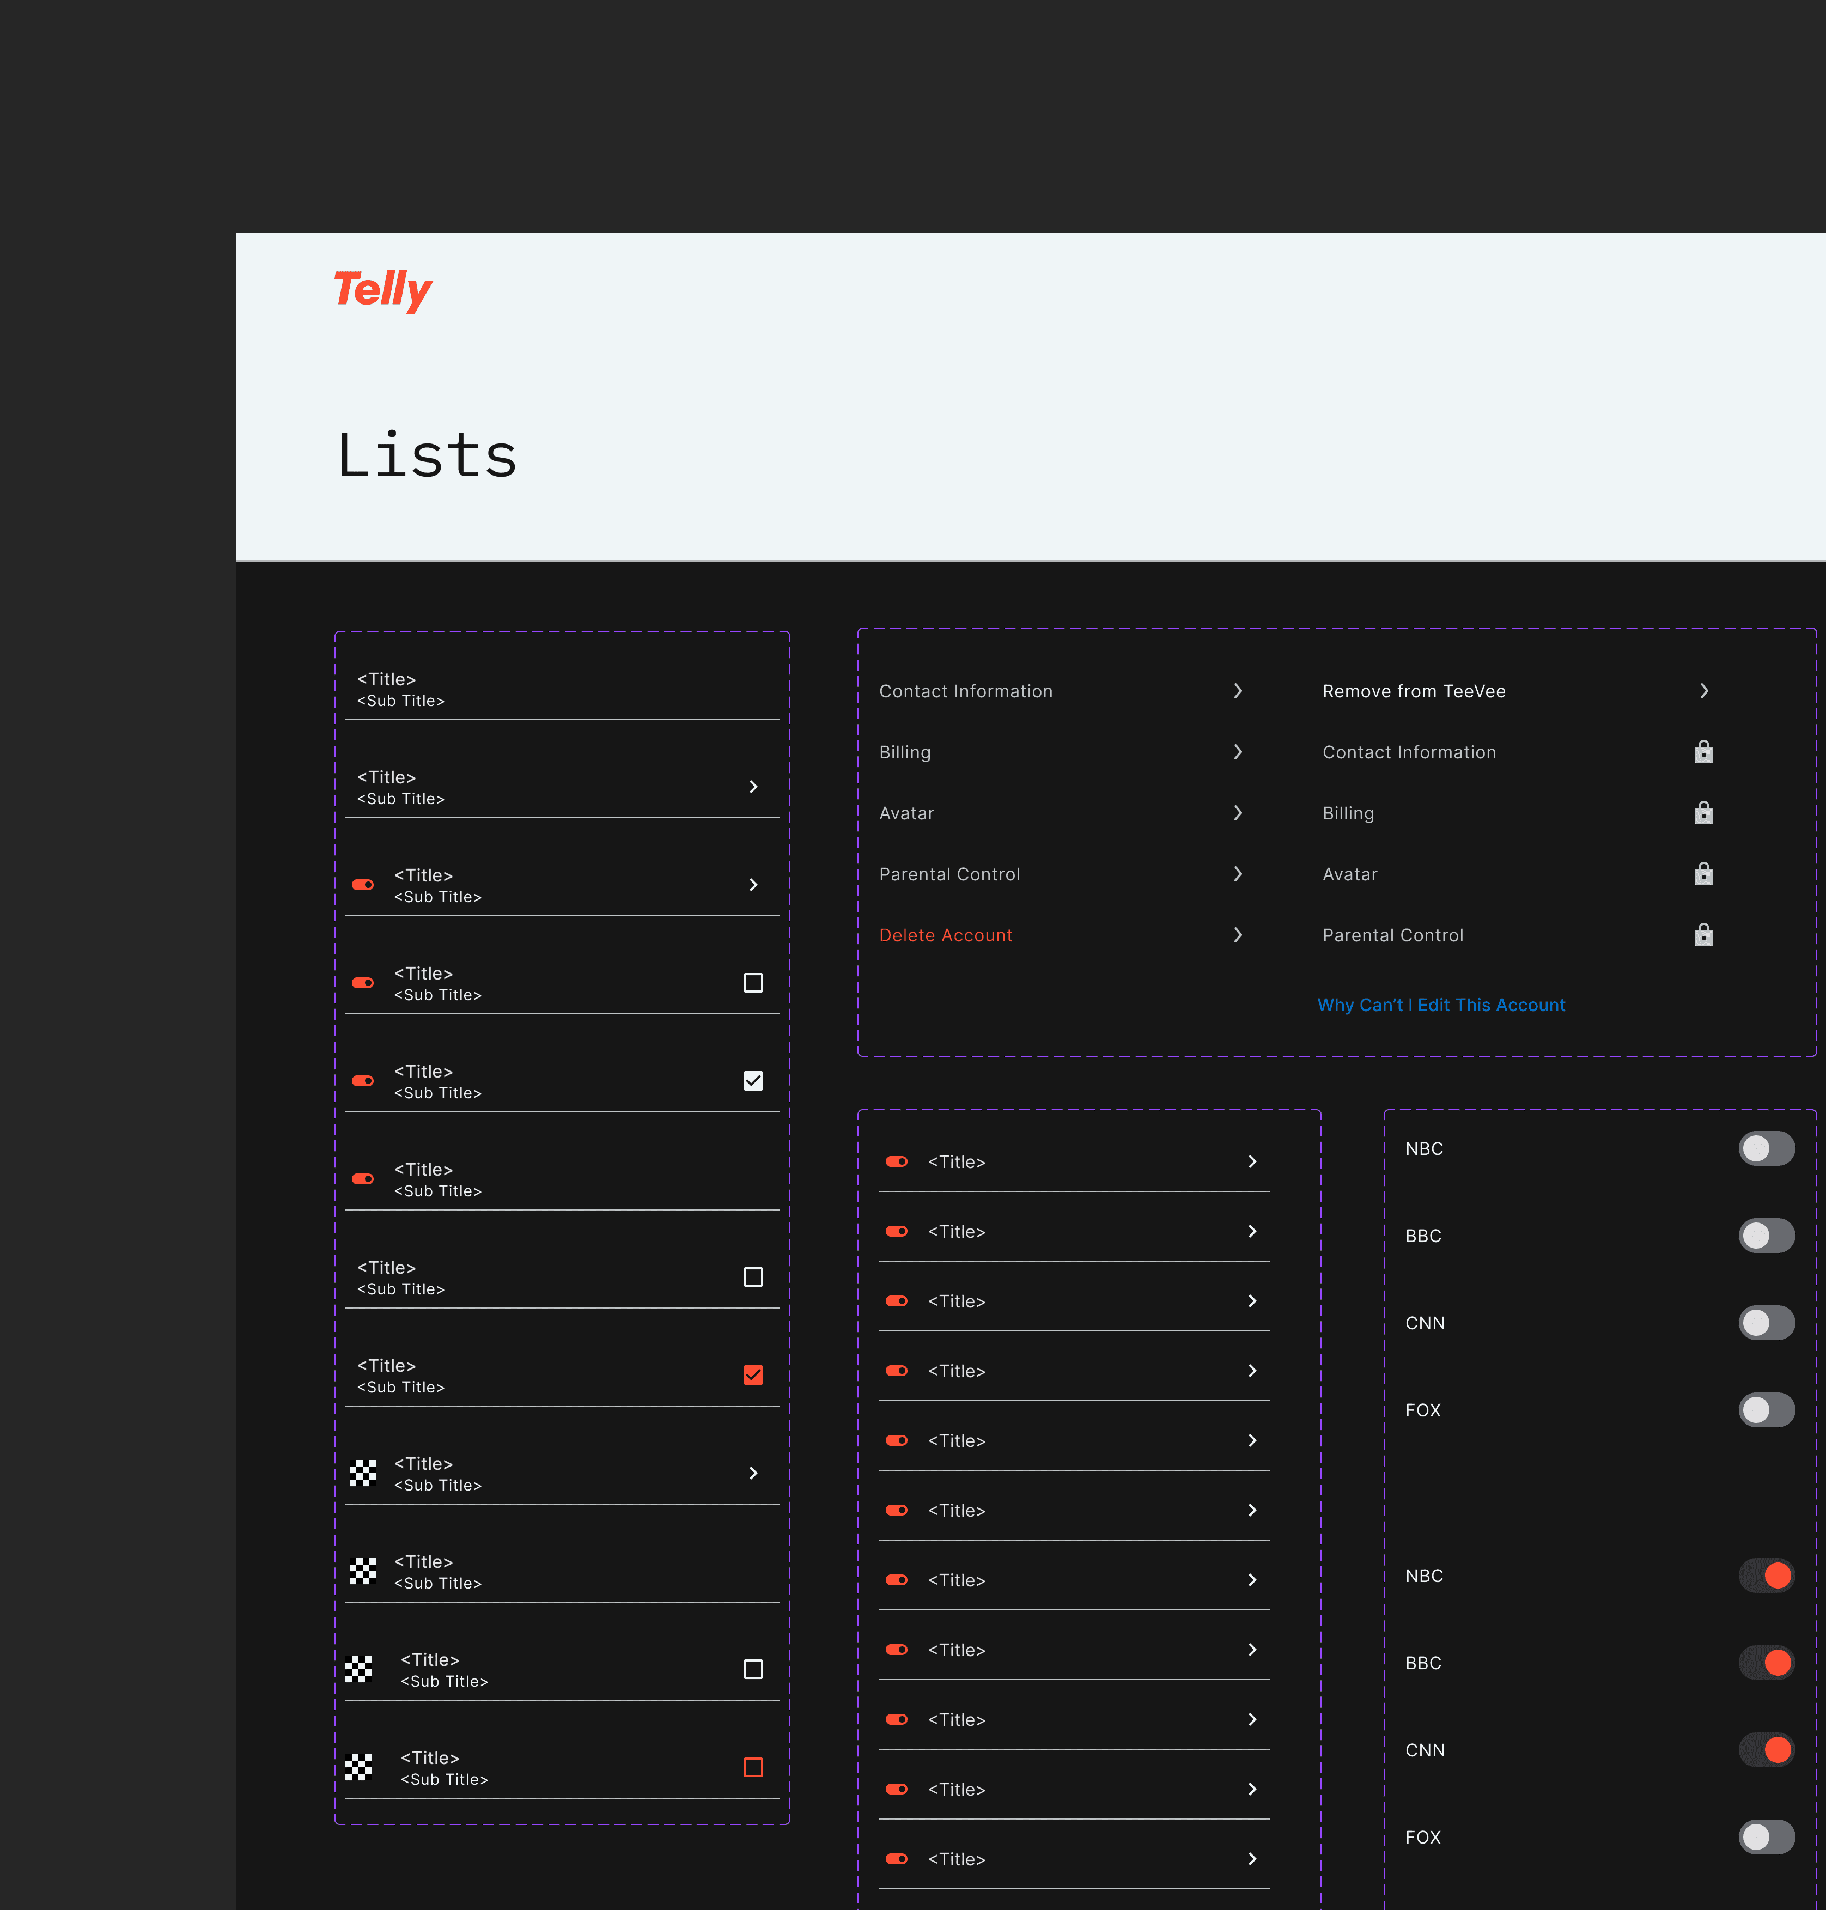Click the first checkerboard thumbnail placeholder
Screen dimensions: 1826x1910
362,1473
